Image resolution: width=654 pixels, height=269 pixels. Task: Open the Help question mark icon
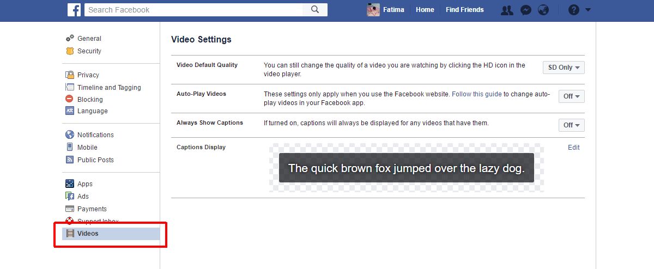point(573,10)
